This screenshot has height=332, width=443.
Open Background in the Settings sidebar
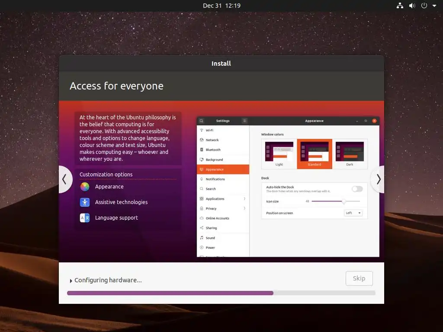(223, 160)
